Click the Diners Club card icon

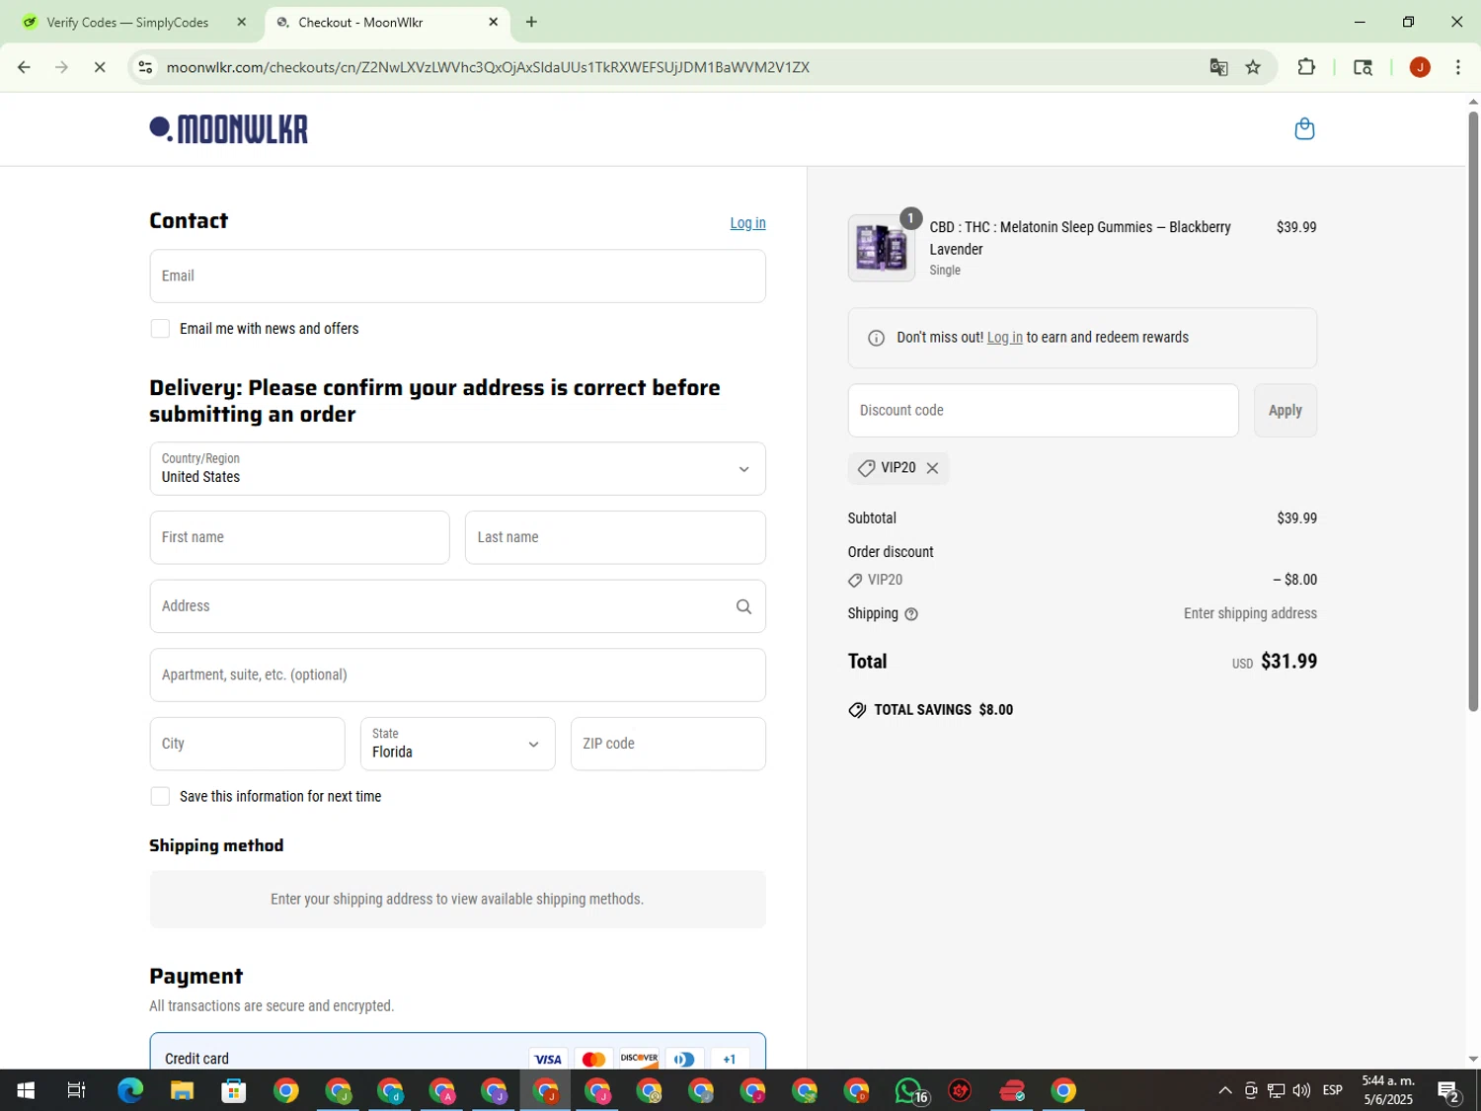tap(684, 1059)
